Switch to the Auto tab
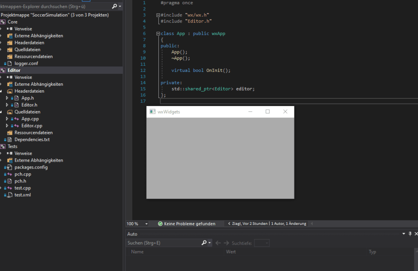418x271 pixels. 132,234
